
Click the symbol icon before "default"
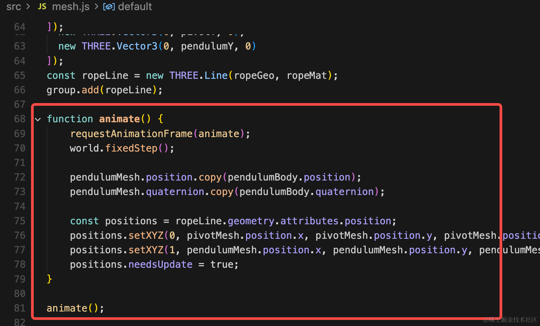[109, 7]
